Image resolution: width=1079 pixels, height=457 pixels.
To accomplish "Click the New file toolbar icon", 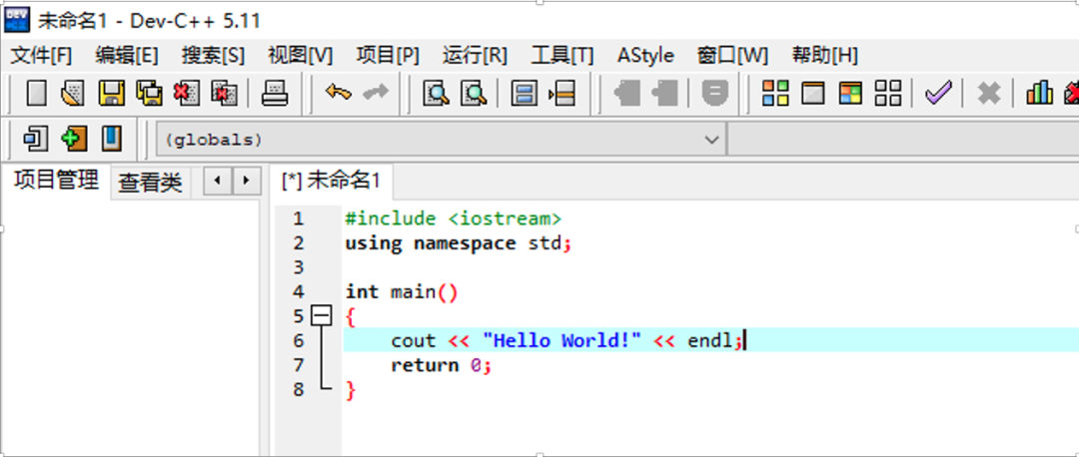I will (37, 93).
